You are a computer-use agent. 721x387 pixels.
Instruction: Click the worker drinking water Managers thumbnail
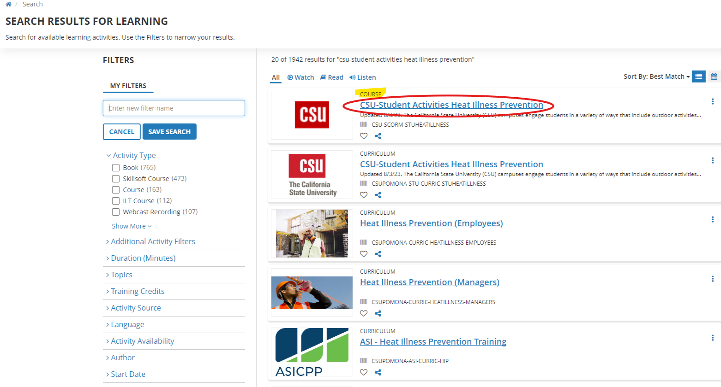point(312,293)
